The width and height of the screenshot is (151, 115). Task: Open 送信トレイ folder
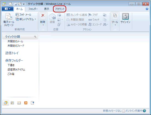coord(12,53)
